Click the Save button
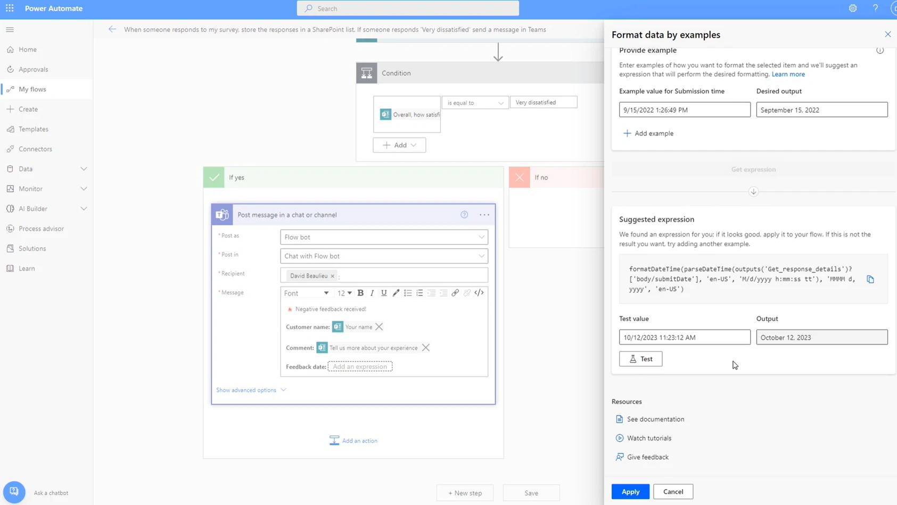Viewport: 897px width, 505px height. (x=531, y=493)
